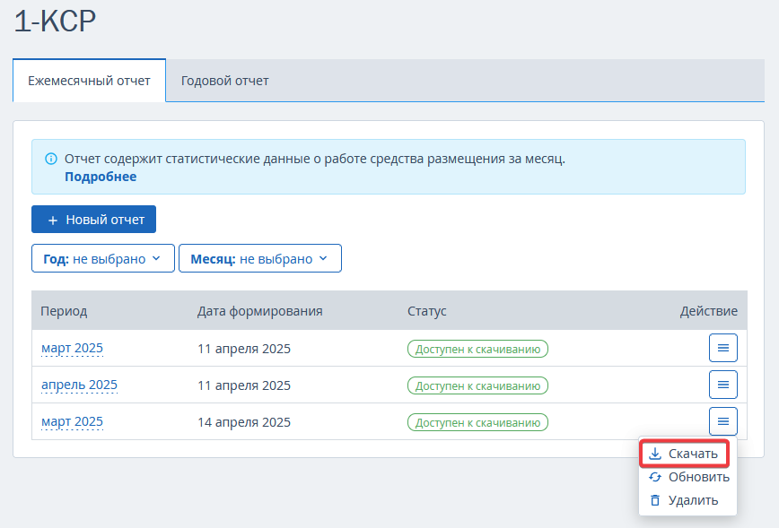Viewport: 779px width, 528px height.
Task: Click the chevron arrow in Год filter
Action: 156,258
